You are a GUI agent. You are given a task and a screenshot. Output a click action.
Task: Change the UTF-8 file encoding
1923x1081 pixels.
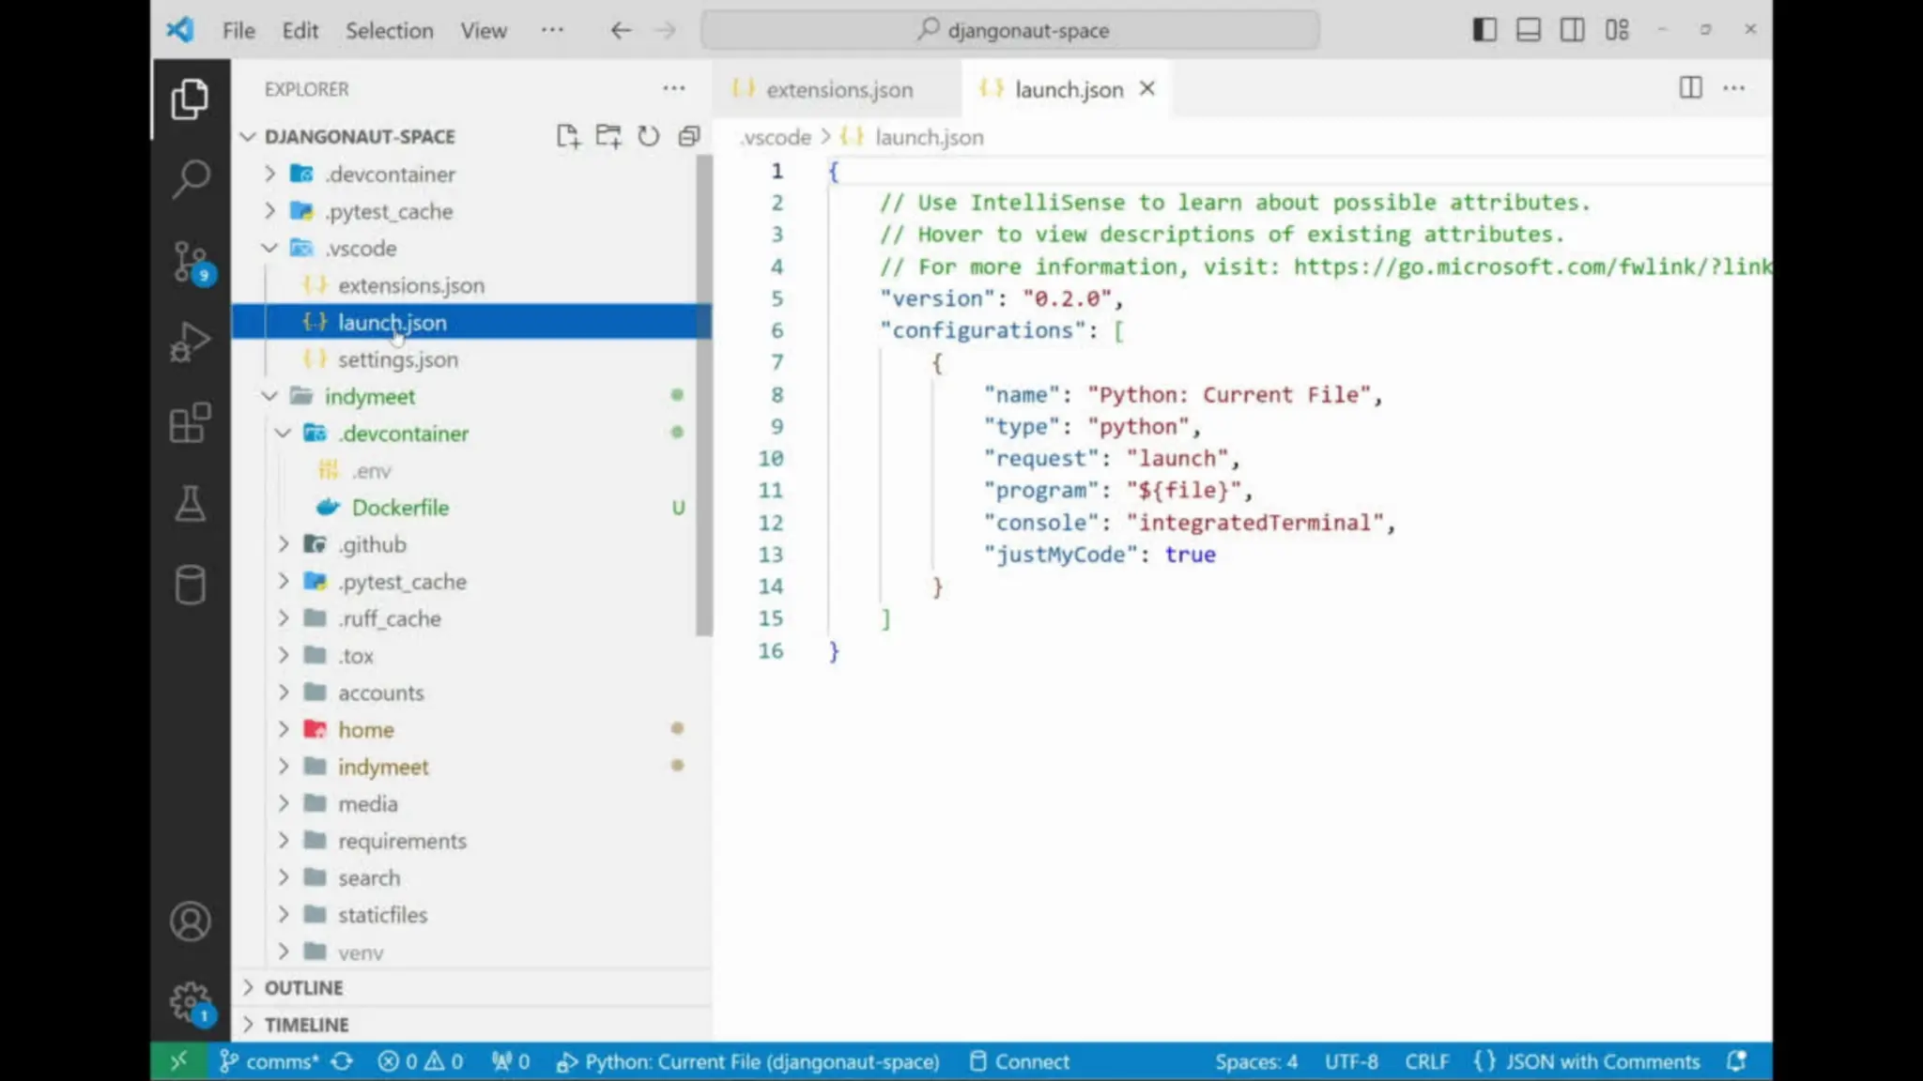point(1351,1061)
